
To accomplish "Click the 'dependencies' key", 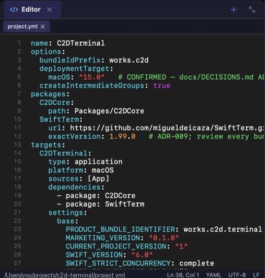I will tap(74, 187).
